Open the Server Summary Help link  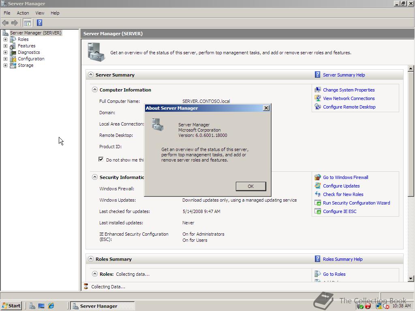344,75
